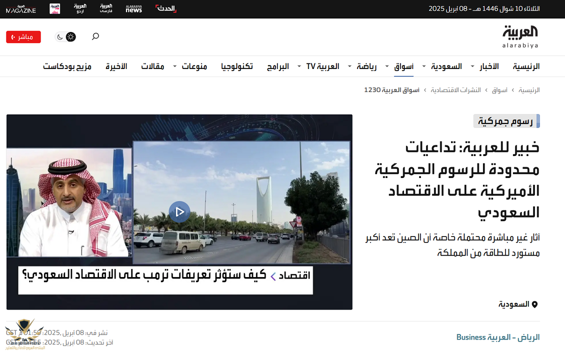565x351 pixels.
Task: Expand the منوعات dropdown arrow
Action: tap(175, 66)
